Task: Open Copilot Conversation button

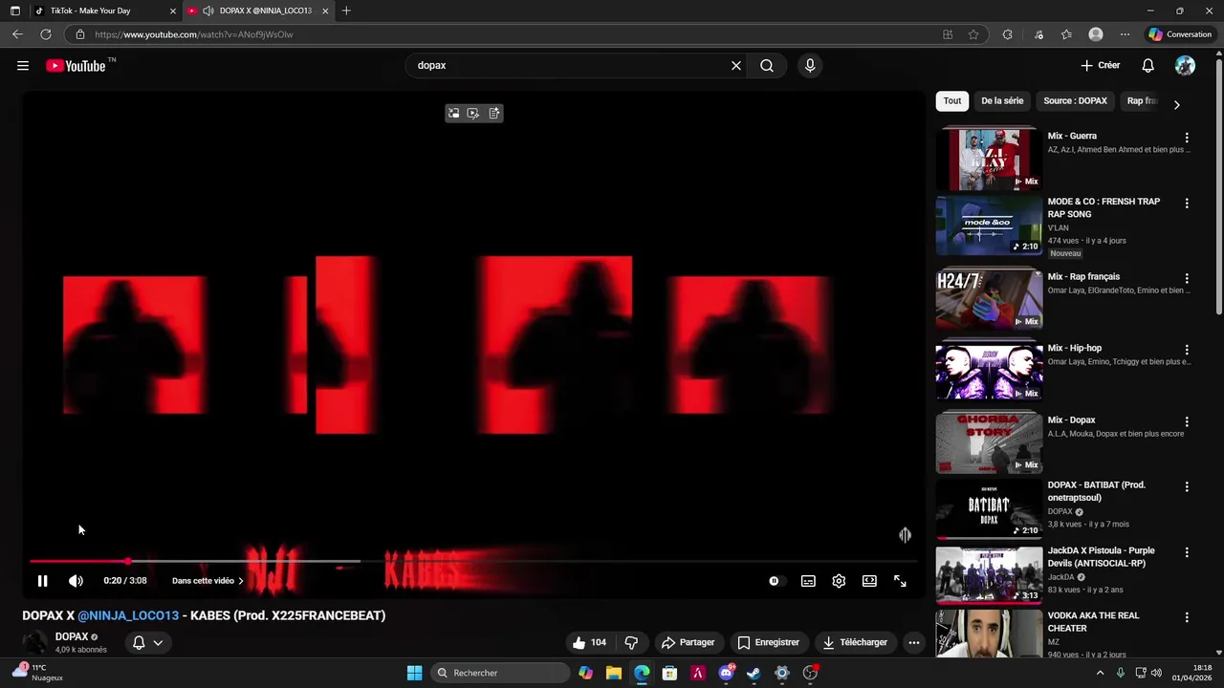Action: coord(1180,34)
